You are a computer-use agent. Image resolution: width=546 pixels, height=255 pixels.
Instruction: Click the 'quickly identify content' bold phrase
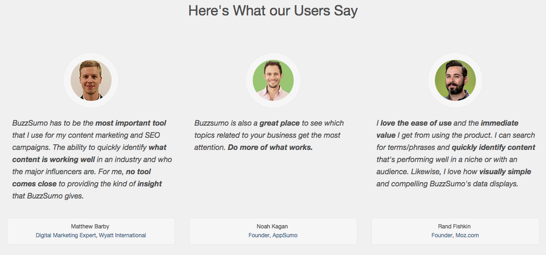tap(493, 148)
